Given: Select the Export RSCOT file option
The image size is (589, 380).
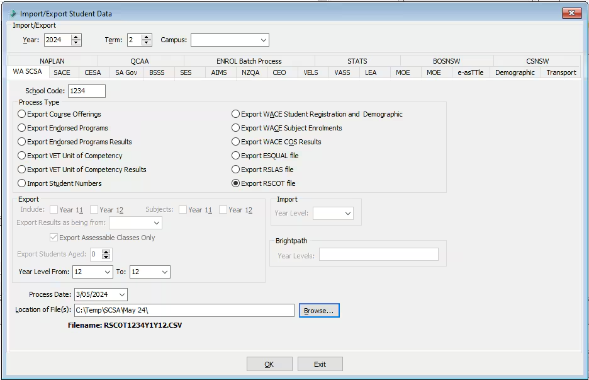Looking at the screenshot, I should click(235, 183).
